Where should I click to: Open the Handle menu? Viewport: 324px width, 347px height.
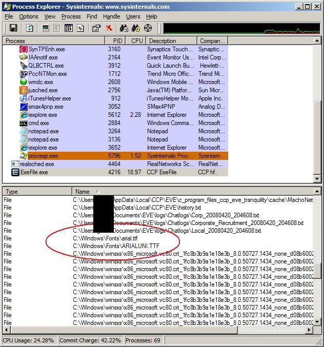(x=112, y=16)
